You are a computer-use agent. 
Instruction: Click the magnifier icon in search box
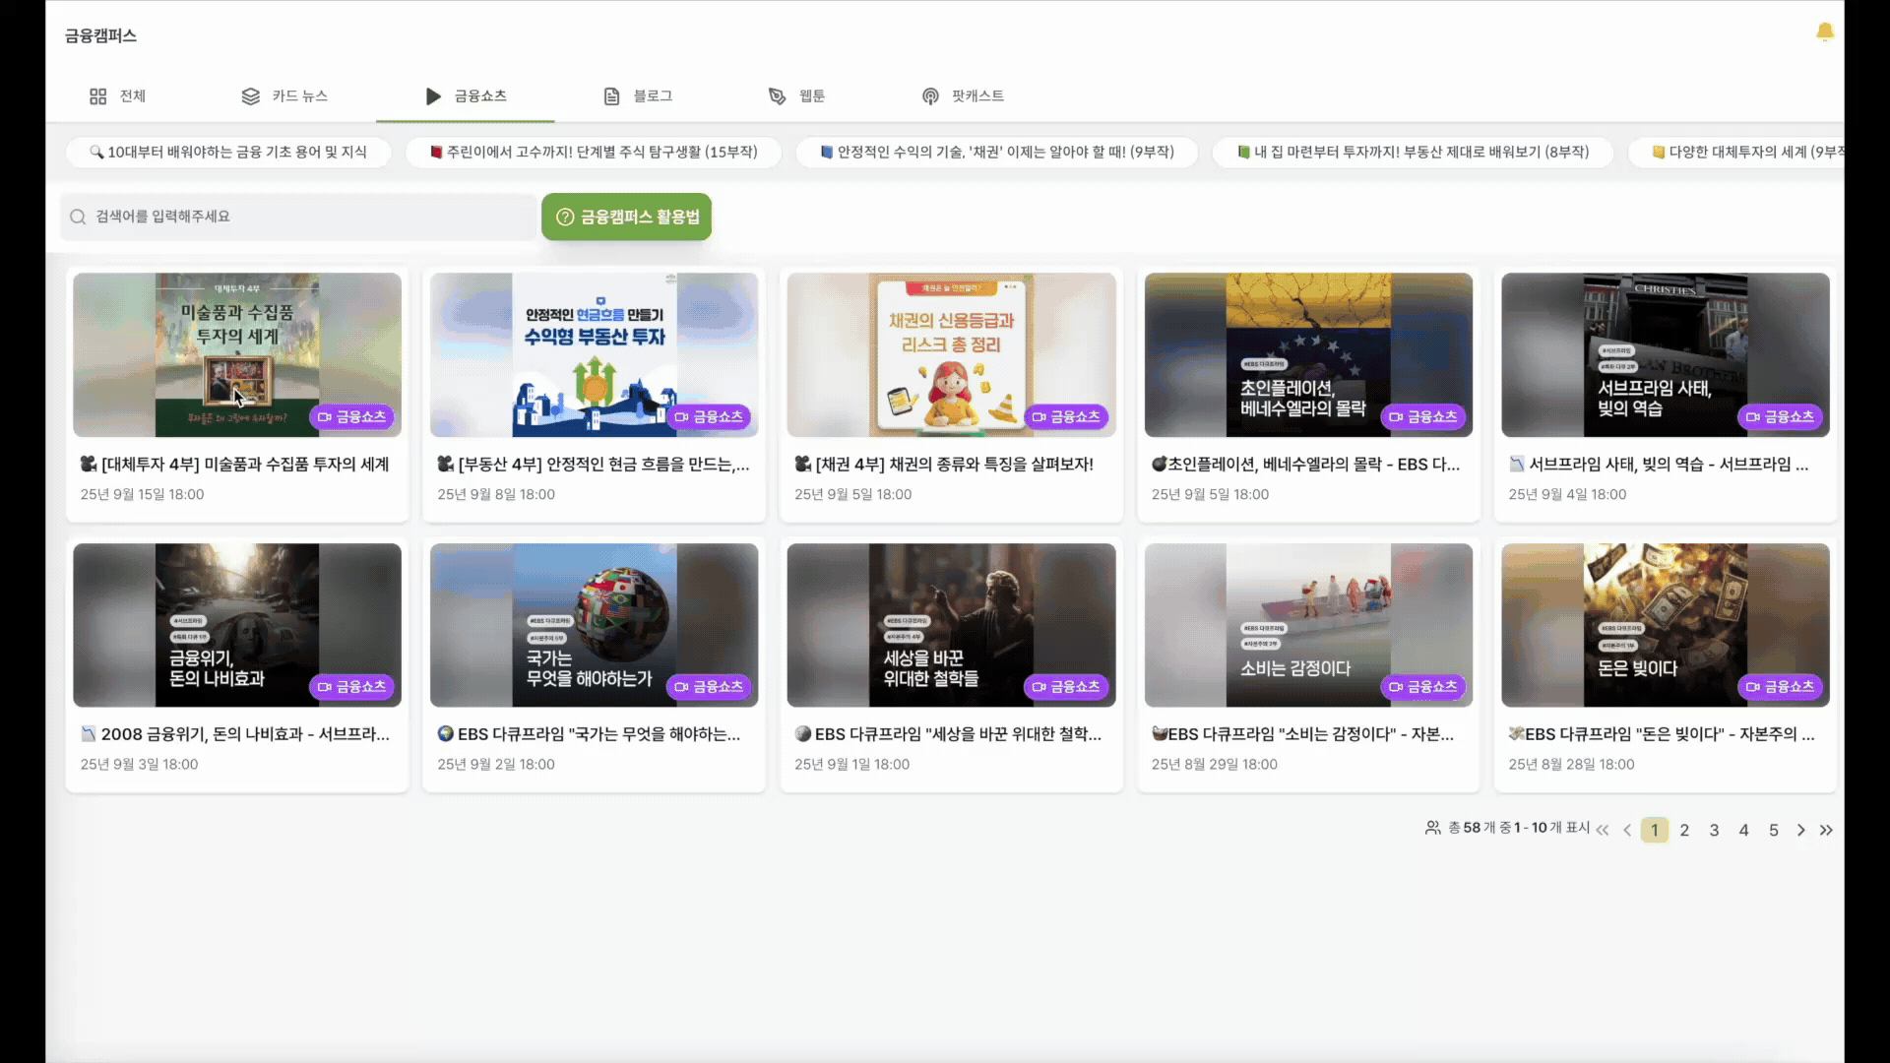(78, 217)
